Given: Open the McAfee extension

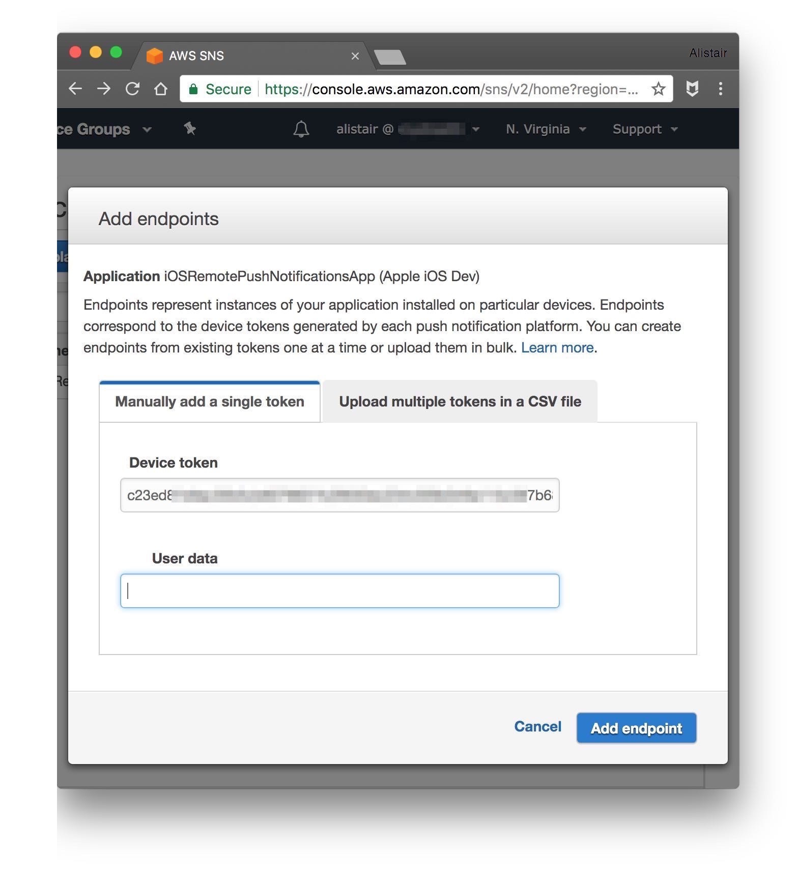Looking at the screenshot, I should tap(692, 89).
